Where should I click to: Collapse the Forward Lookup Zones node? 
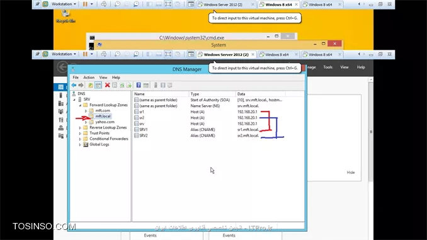click(80, 105)
